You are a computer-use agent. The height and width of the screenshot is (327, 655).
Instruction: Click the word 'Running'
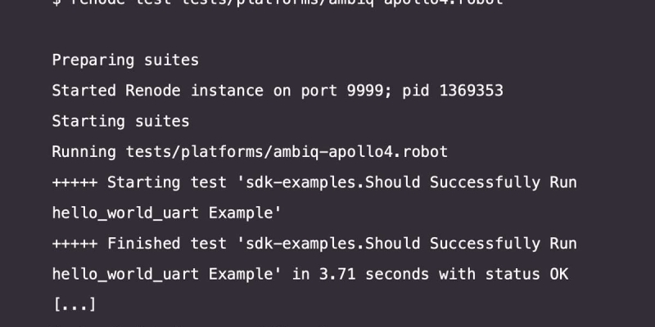point(84,152)
